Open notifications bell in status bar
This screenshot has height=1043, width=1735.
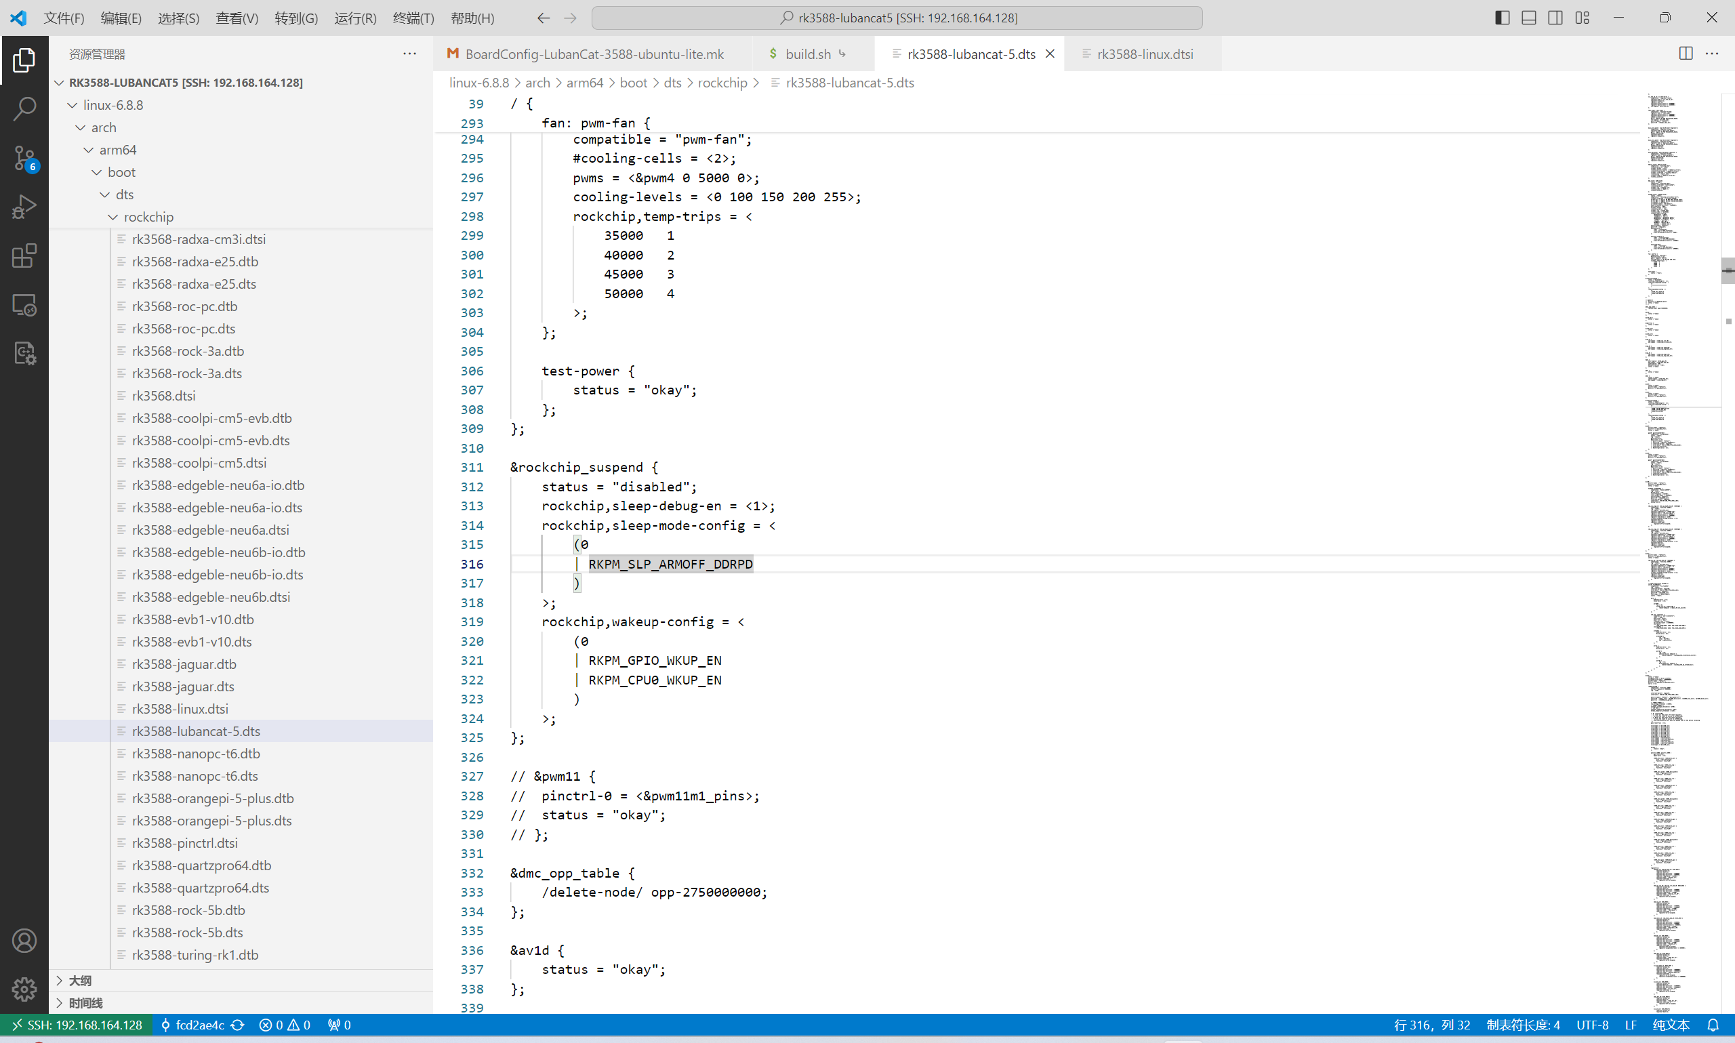click(1713, 1025)
